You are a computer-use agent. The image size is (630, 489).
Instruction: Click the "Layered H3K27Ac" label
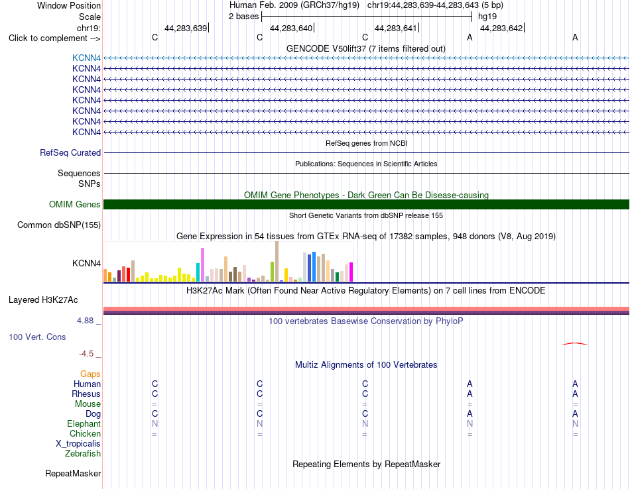pos(43,300)
